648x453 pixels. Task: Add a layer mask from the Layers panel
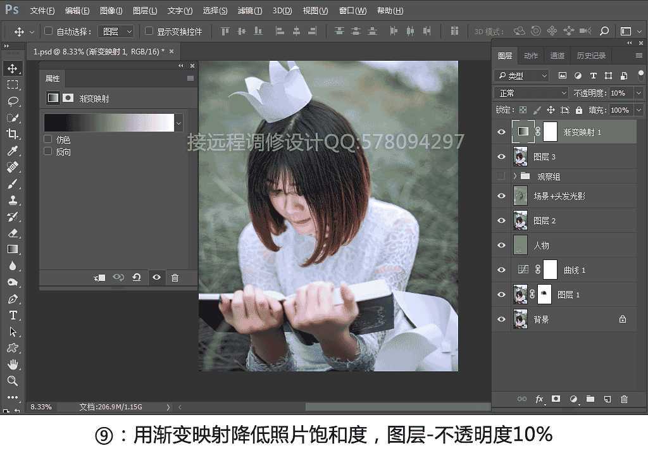point(556,399)
